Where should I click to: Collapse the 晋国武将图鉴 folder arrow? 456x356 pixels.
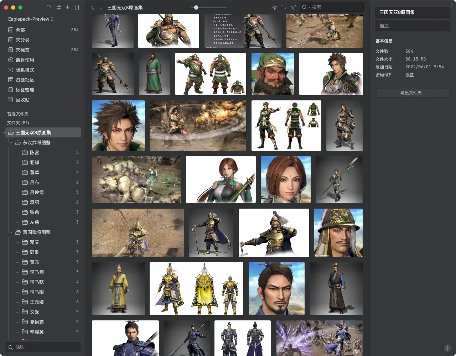click(11, 232)
